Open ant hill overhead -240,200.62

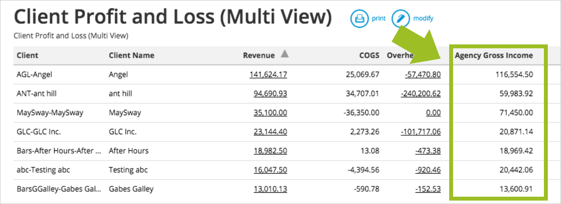(x=420, y=94)
